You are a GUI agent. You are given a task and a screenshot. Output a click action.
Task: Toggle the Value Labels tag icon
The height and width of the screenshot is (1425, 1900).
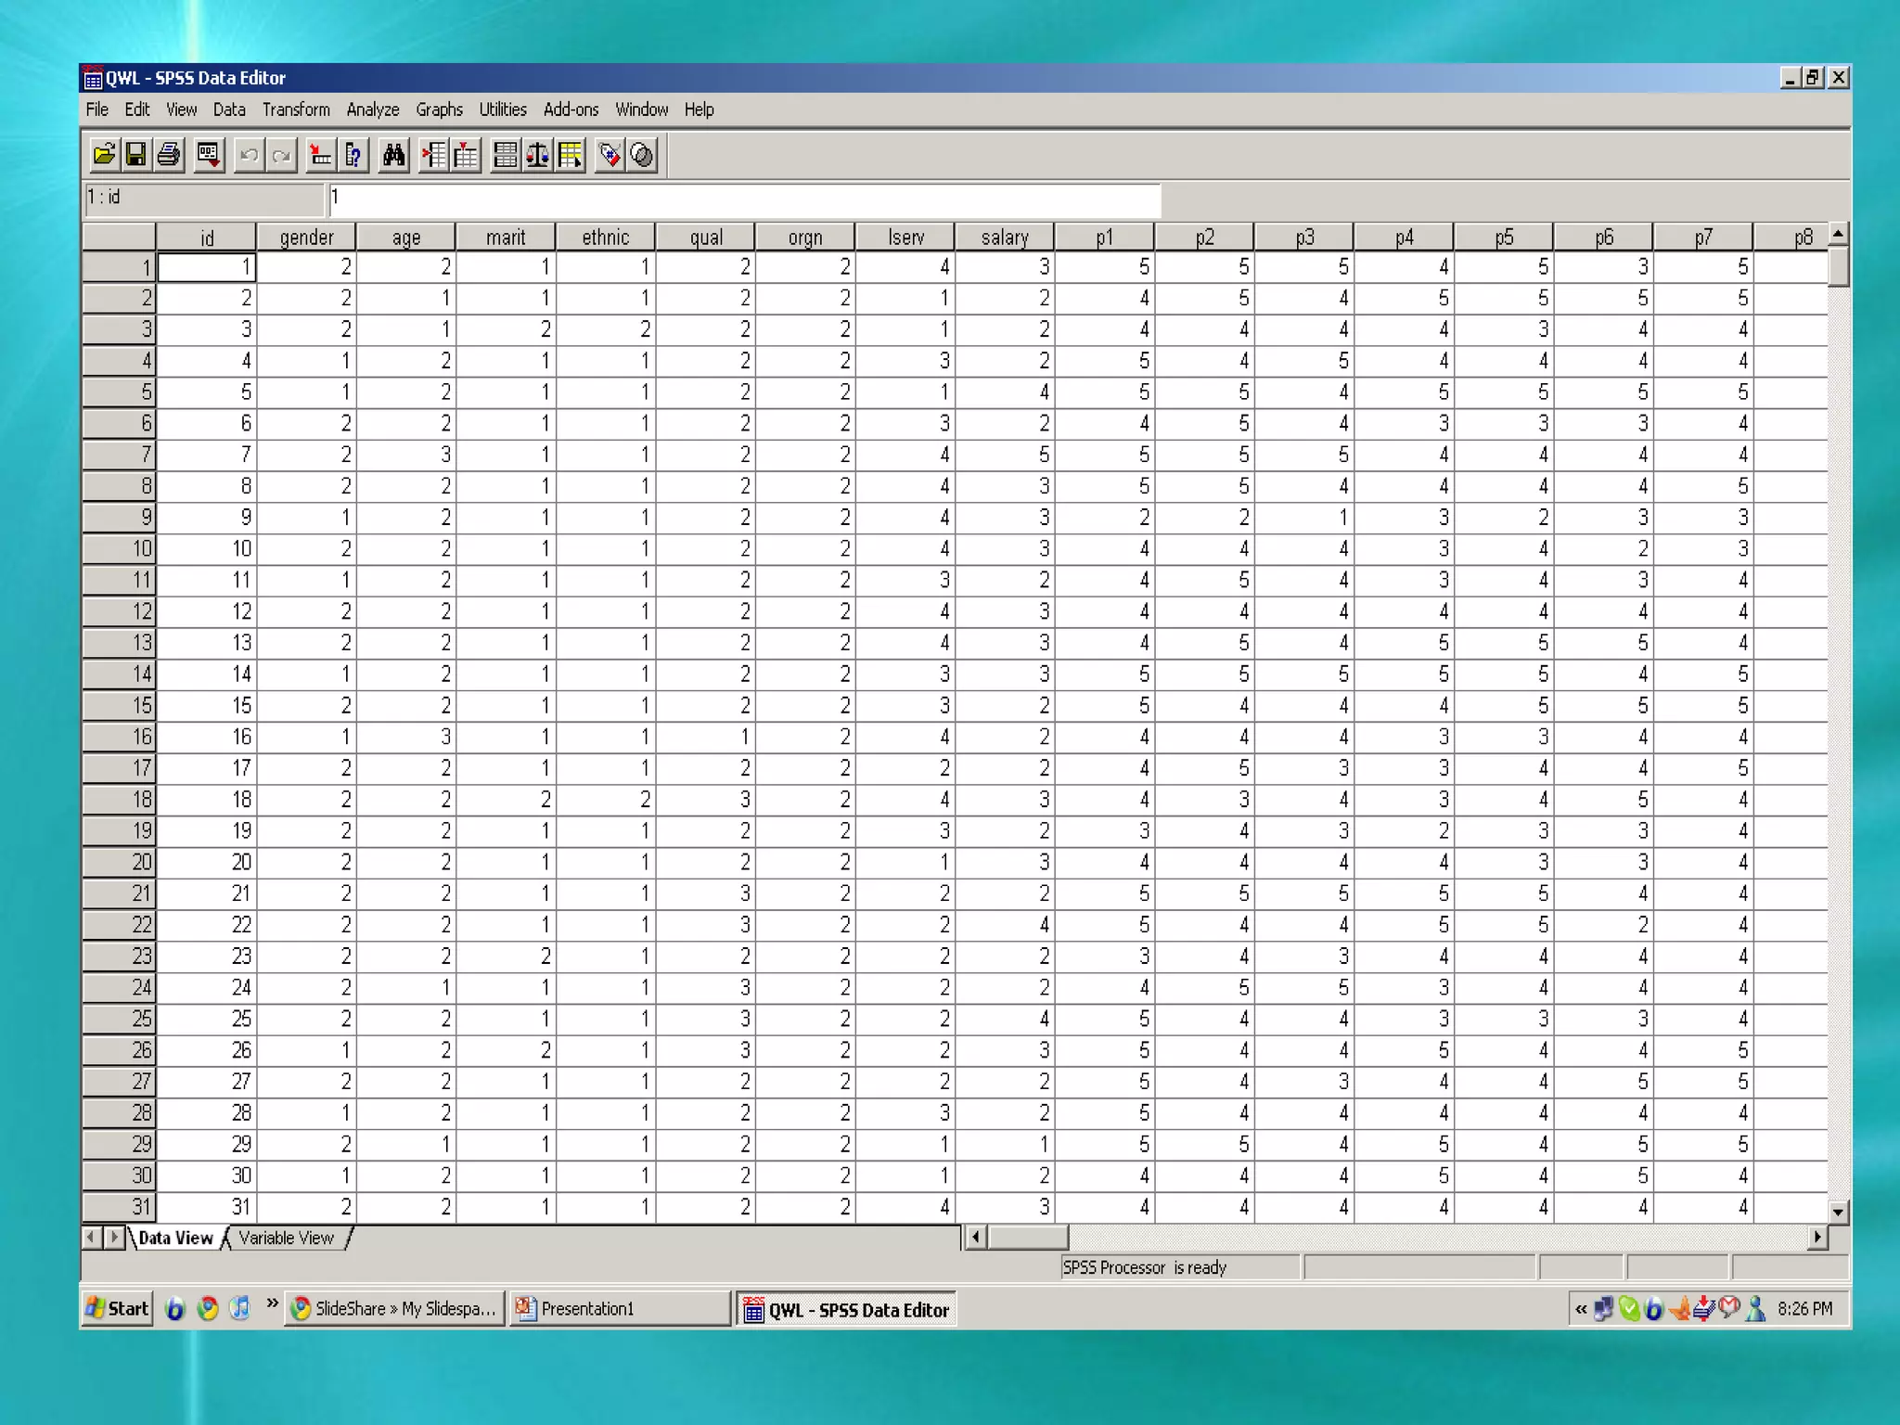(610, 155)
